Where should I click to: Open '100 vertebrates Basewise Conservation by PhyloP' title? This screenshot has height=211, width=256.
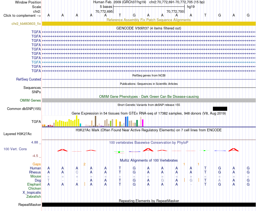[149, 143]
